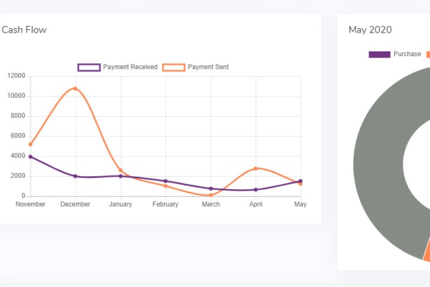
Task: Click the Cash Flow card title
Action: pos(24,29)
